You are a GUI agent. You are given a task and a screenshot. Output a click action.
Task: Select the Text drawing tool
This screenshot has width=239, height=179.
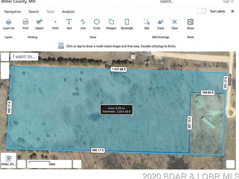(x=69, y=24)
